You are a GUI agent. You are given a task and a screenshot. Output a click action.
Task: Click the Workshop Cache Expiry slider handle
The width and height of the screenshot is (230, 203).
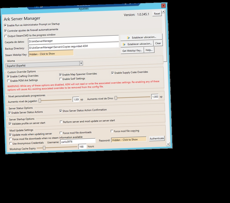(x=44, y=148)
